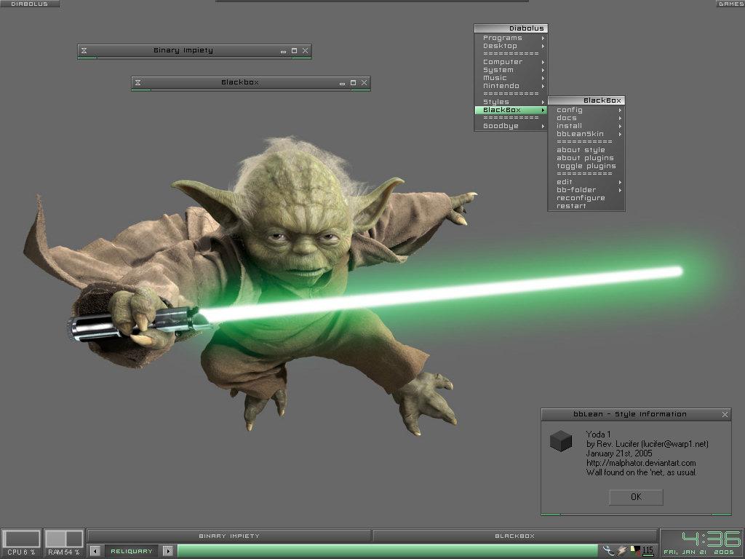The width and height of the screenshot is (745, 559).
Task: Expand the Programs submenu arrow
Action: tap(543, 38)
